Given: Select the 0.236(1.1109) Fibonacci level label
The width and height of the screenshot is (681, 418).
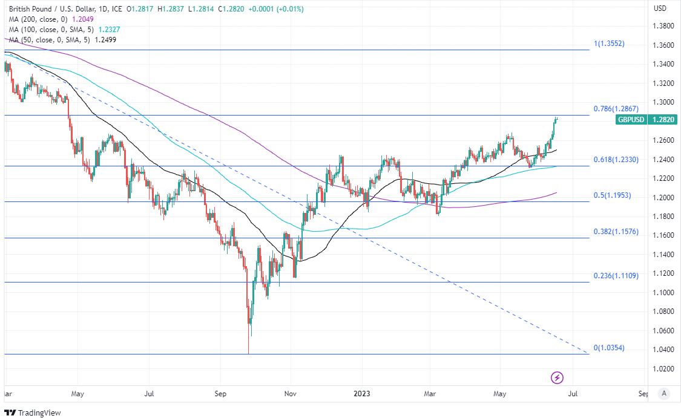Looking at the screenshot, I should pyautogui.click(x=614, y=276).
